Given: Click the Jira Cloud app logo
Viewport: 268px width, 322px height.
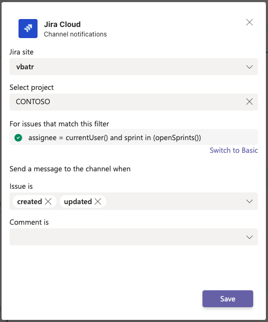Looking at the screenshot, I should point(28,29).
